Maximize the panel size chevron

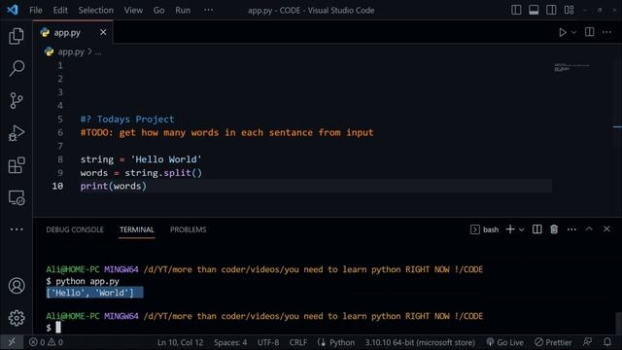pos(589,229)
